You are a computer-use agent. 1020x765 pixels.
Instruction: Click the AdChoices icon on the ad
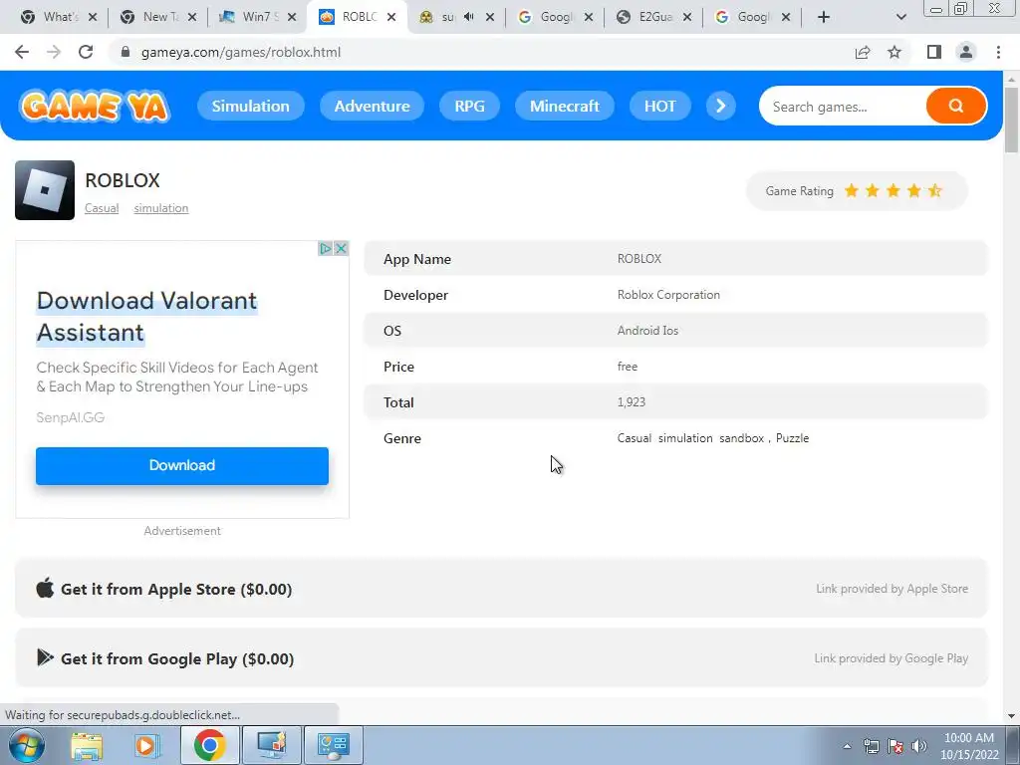(326, 248)
